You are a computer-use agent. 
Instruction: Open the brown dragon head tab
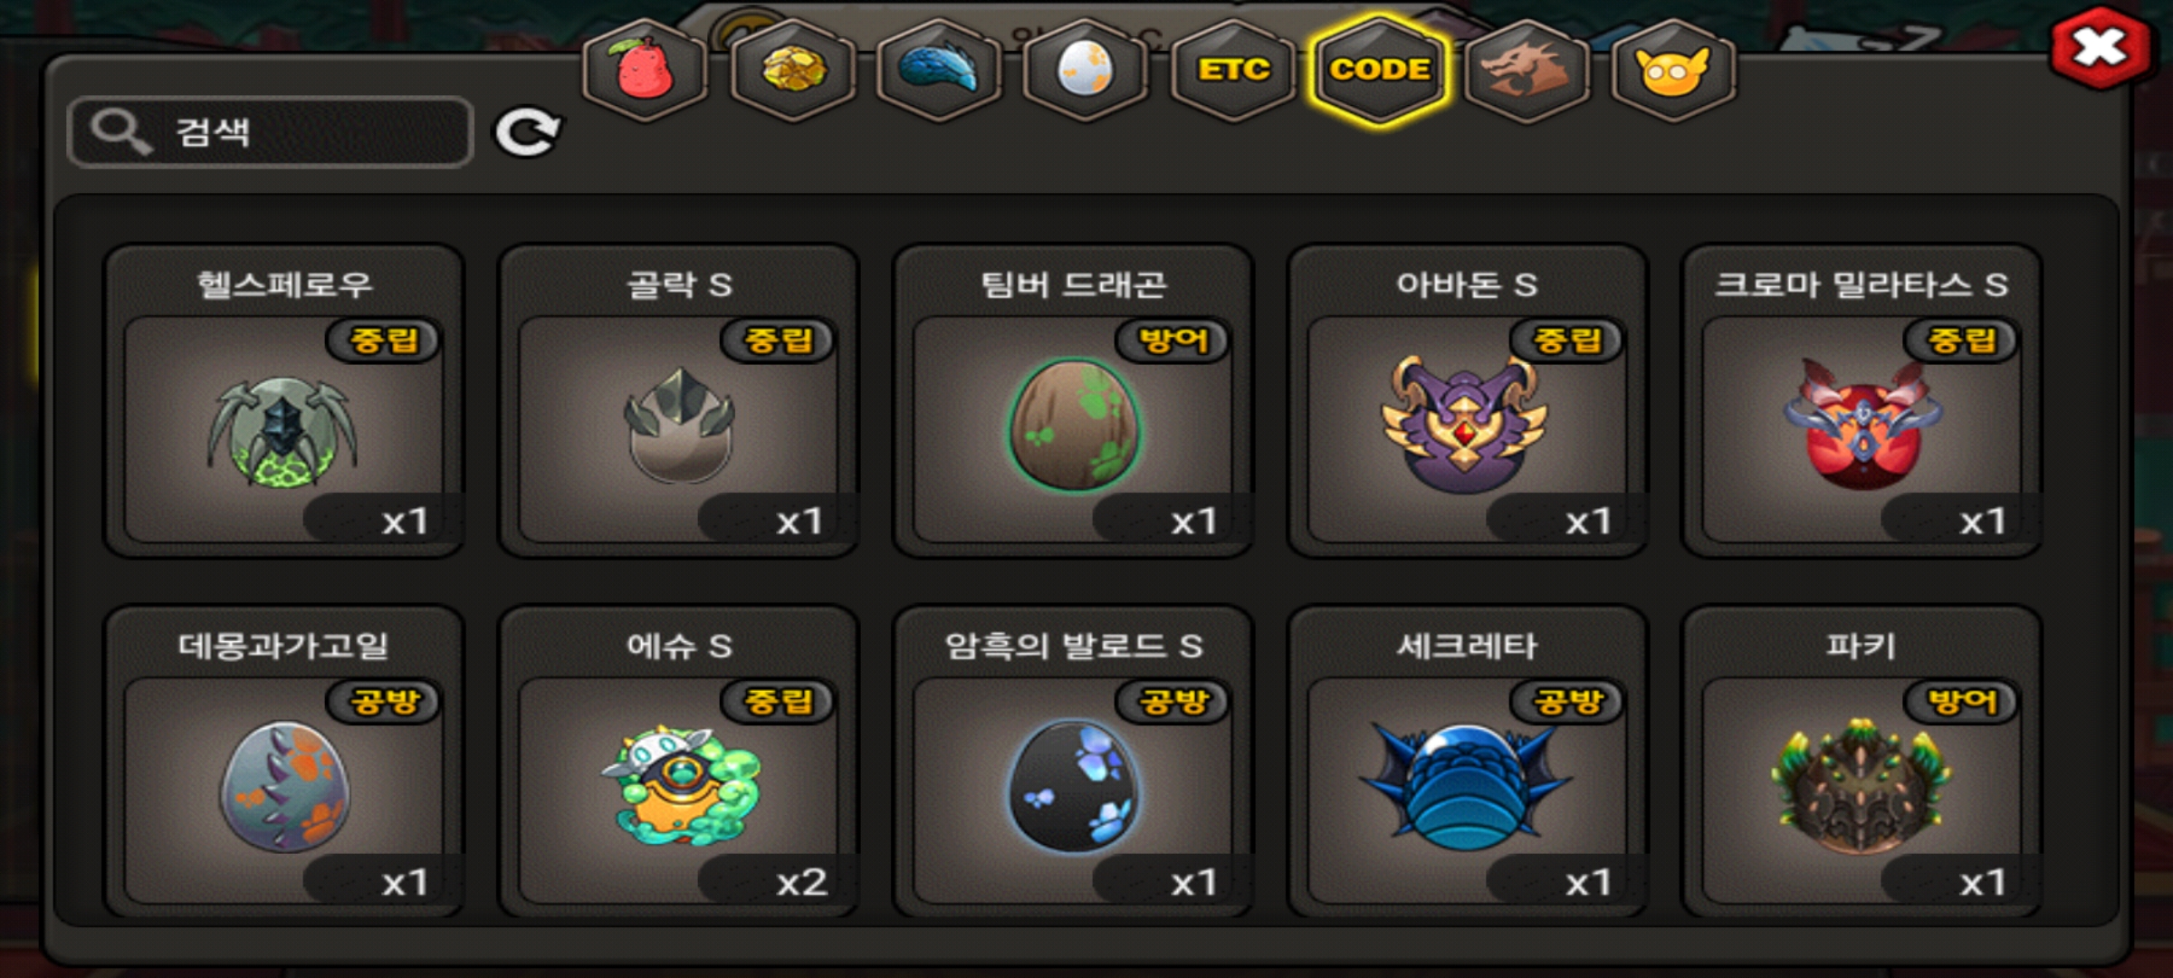(1527, 70)
